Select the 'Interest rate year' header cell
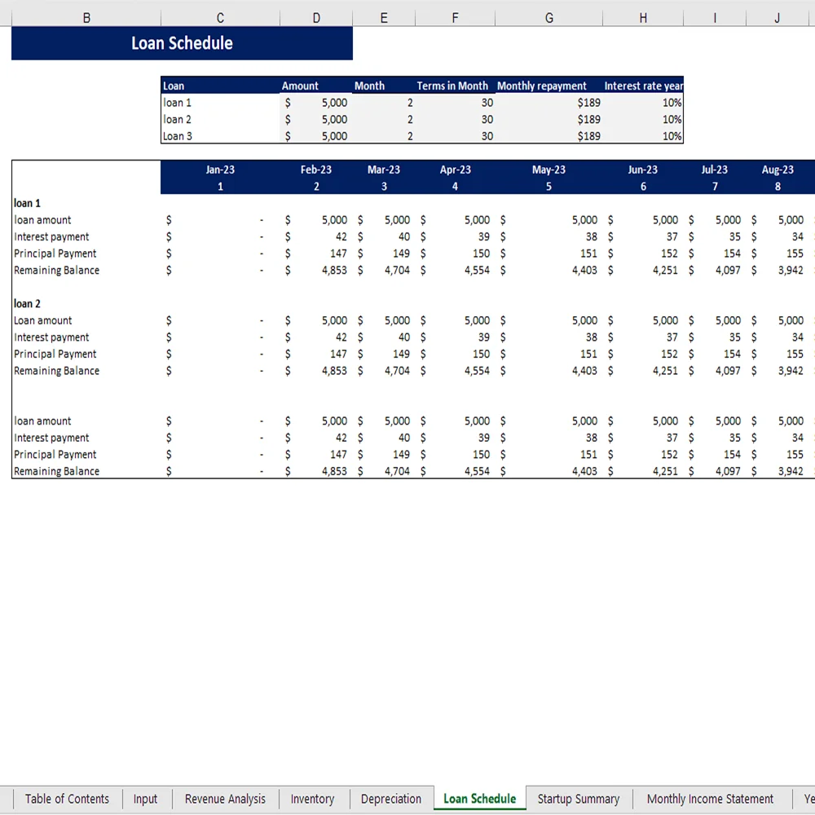Screen dimensions: 815x815 (643, 86)
